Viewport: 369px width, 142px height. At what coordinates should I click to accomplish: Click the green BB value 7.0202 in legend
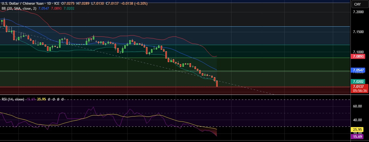[69, 8]
